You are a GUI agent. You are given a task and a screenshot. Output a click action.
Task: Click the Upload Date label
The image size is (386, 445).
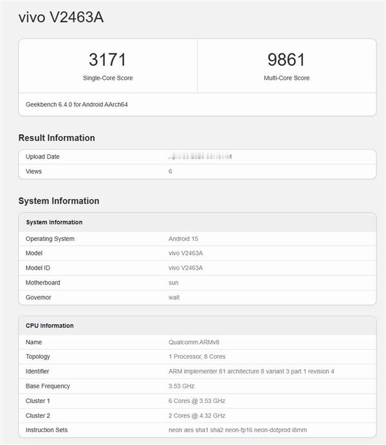point(42,156)
